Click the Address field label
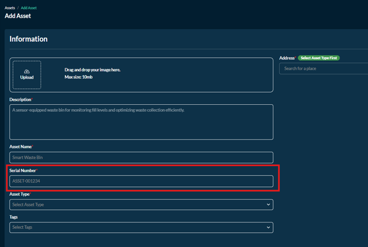 tap(287, 58)
